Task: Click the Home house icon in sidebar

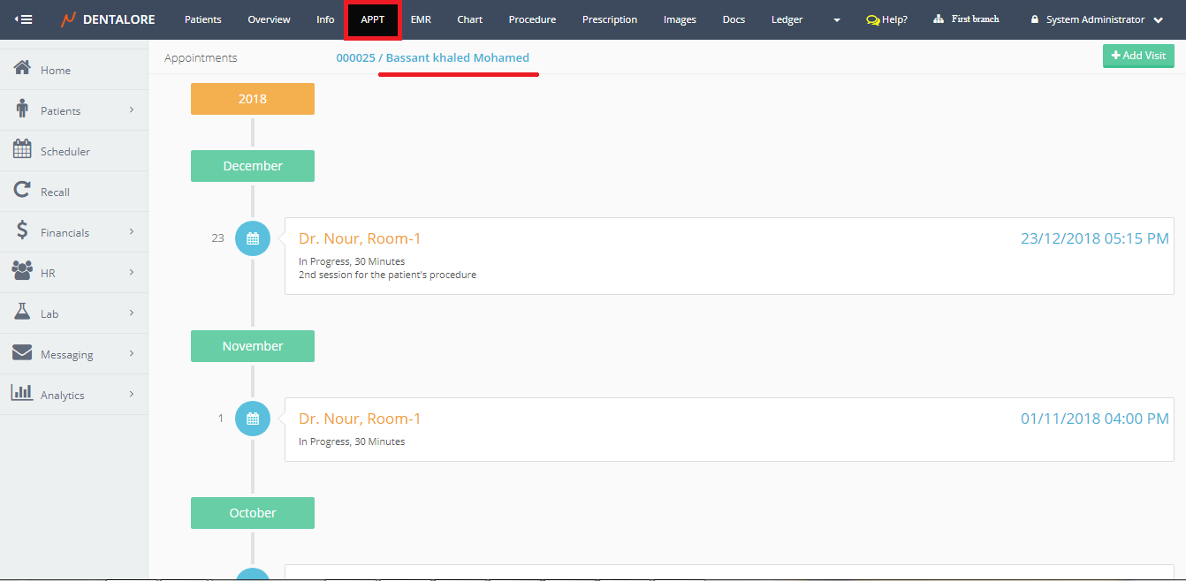Action: pos(23,69)
